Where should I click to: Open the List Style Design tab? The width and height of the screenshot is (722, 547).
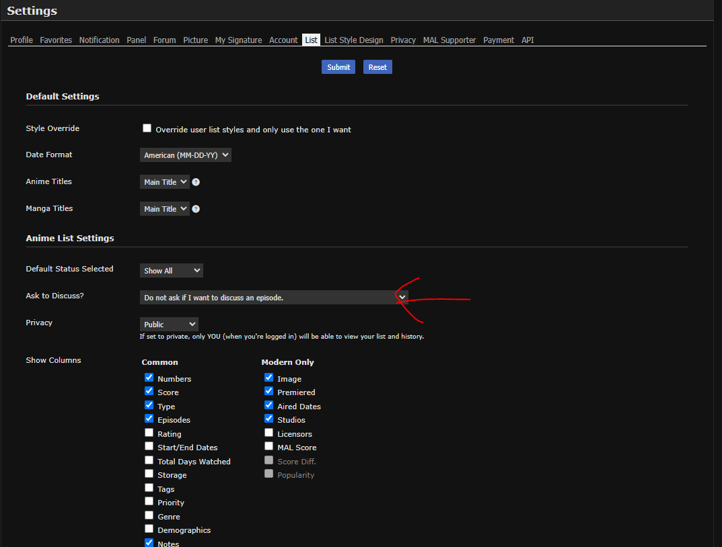pyautogui.click(x=354, y=40)
